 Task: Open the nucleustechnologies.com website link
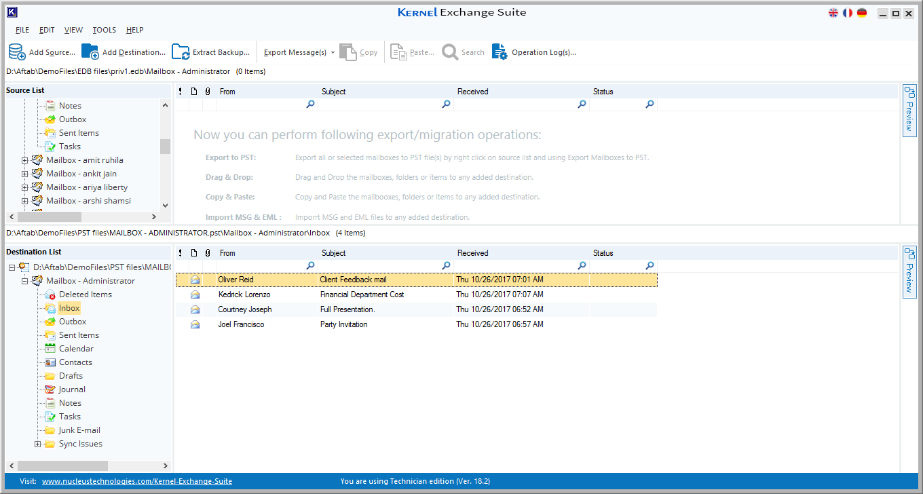[137, 481]
